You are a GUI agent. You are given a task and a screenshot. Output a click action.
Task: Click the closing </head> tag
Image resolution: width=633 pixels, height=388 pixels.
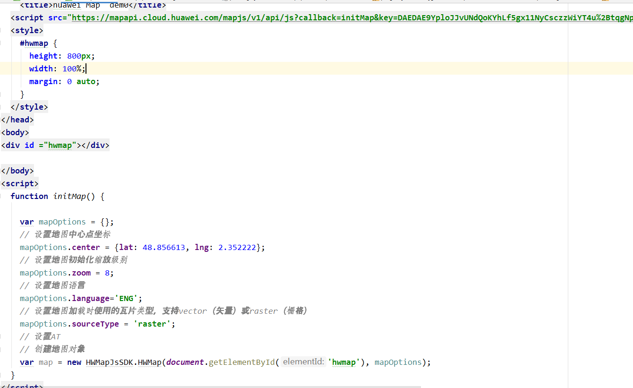(x=17, y=120)
